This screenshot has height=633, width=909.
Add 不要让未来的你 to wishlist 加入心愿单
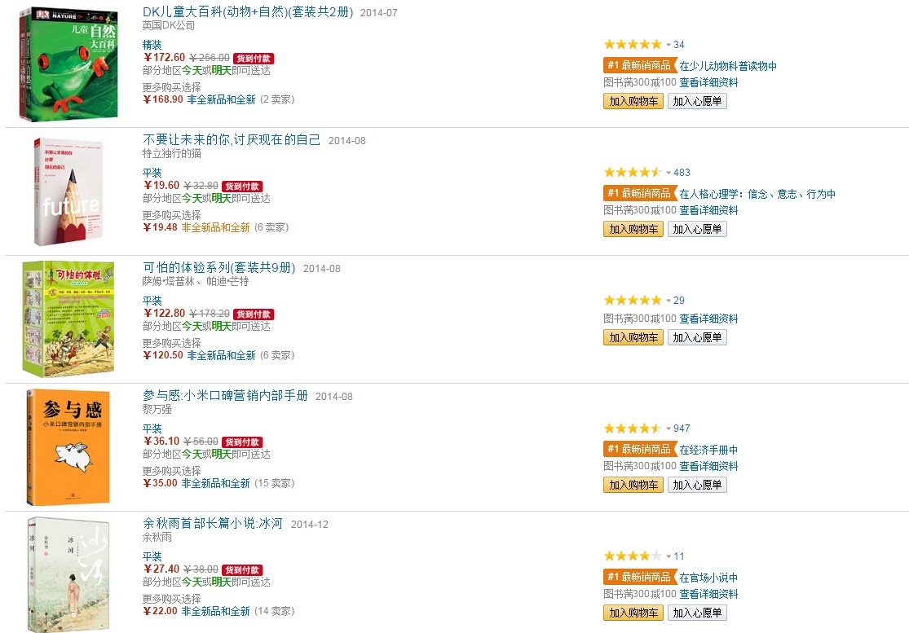697,230
